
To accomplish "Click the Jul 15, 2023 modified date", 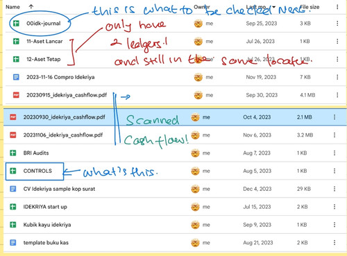I will tap(257, 207).
